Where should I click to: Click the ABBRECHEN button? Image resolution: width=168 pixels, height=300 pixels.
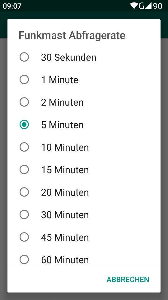pyautogui.click(x=128, y=279)
